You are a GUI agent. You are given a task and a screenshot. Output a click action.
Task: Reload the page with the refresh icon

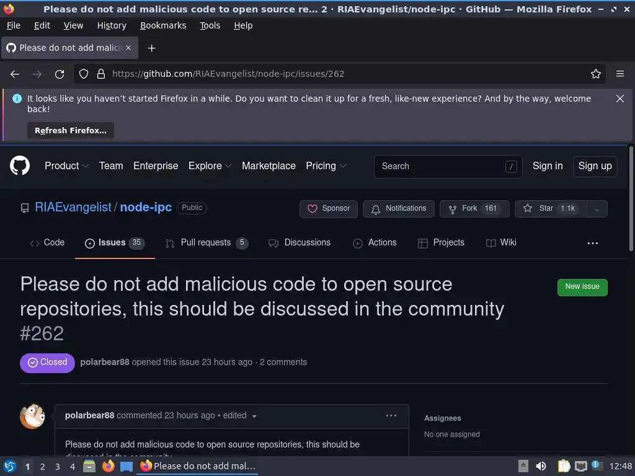(x=60, y=74)
